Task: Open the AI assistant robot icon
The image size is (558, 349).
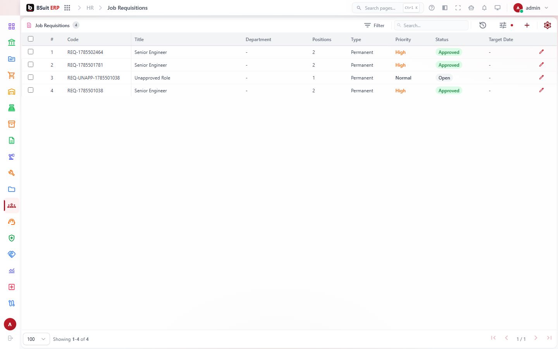Action: point(471,8)
